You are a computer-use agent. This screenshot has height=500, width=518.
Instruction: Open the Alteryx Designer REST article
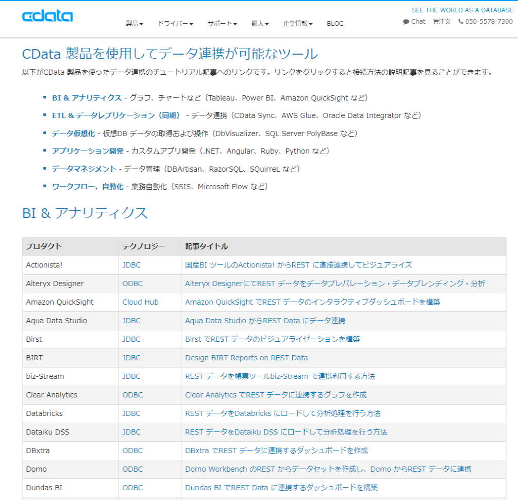click(335, 284)
